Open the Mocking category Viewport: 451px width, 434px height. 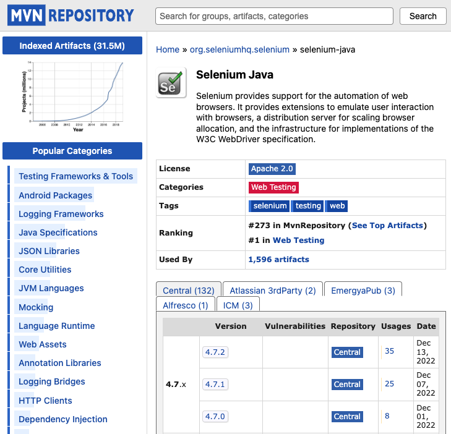[36, 307]
